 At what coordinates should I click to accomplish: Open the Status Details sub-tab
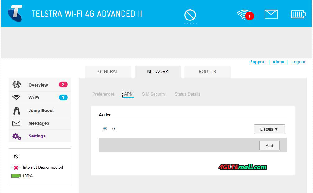coord(187,94)
